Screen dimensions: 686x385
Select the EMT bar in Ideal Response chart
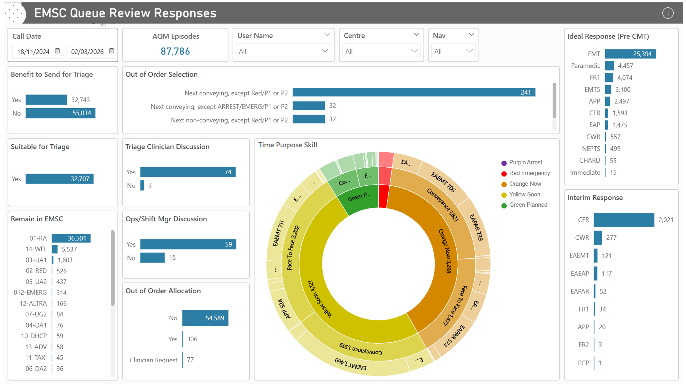click(x=631, y=53)
